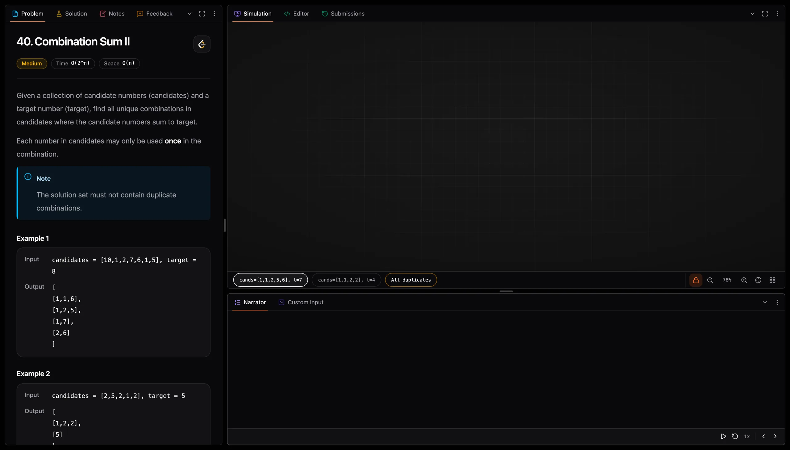Switch to the Solution tab
This screenshot has height=450, width=790.
(x=72, y=14)
